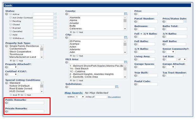Click the help icon beside City field
196x120 pixels.
67,38
